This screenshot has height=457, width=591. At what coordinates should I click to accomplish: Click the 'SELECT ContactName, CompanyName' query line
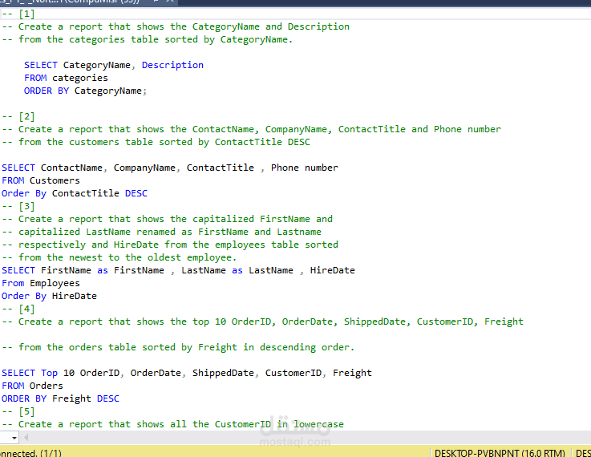[170, 168]
